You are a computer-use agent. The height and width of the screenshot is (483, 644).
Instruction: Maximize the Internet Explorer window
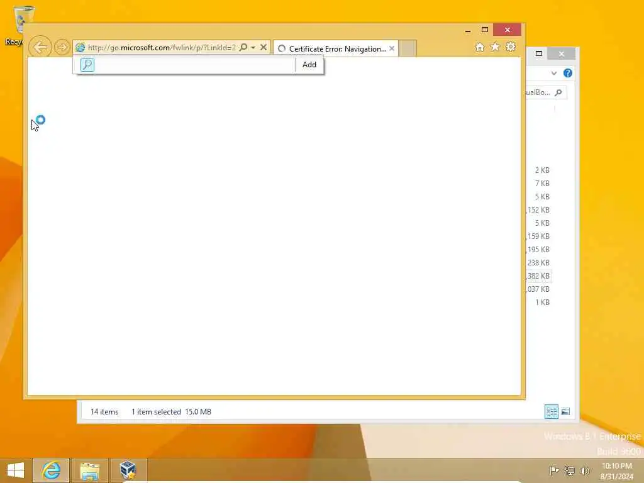[x=485, y=30]
